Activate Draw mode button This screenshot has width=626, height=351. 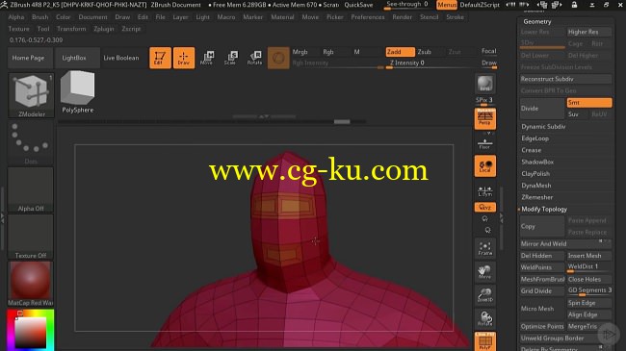click(x=184, y=58)
